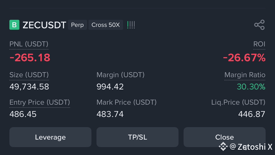The height and width of the screenshot is (155, 275).
Task: Click the Binance logo in watermark
Action: point(223,146)
